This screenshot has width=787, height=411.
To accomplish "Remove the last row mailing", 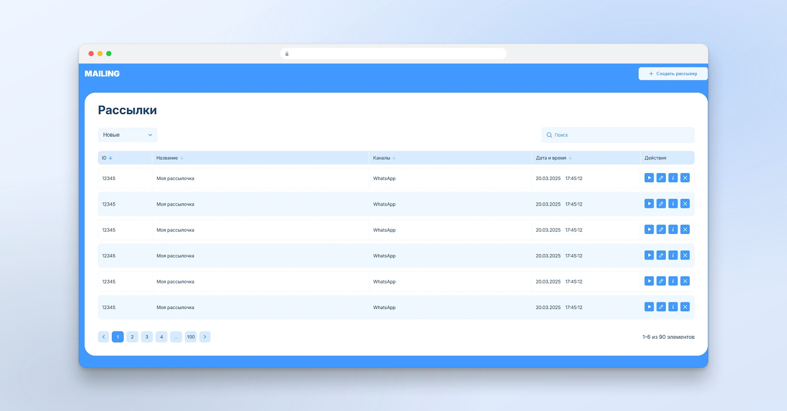I will pos(685,307).
